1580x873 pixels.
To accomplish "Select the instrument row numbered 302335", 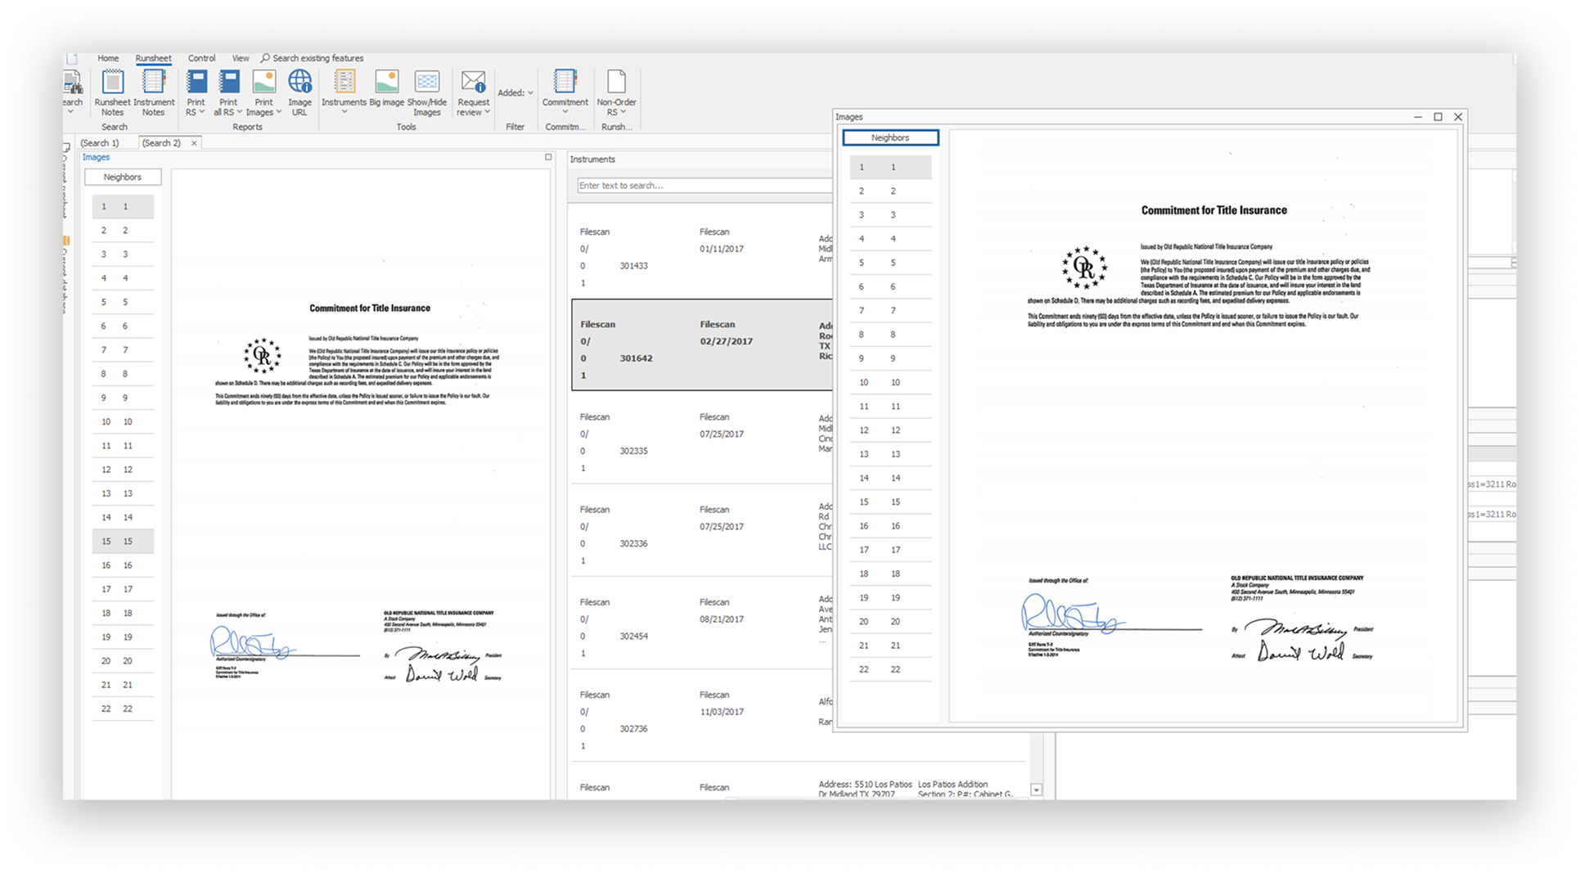I will [x=702, y=438].
